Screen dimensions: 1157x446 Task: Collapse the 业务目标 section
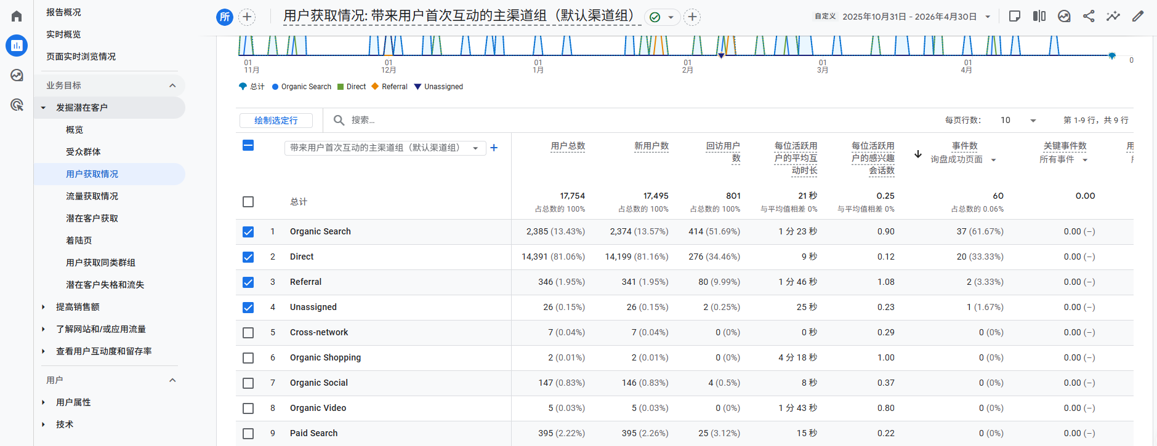[x=172, y=86]
